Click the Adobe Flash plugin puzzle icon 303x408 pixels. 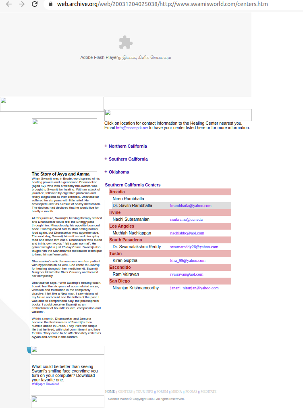(126, 42)
